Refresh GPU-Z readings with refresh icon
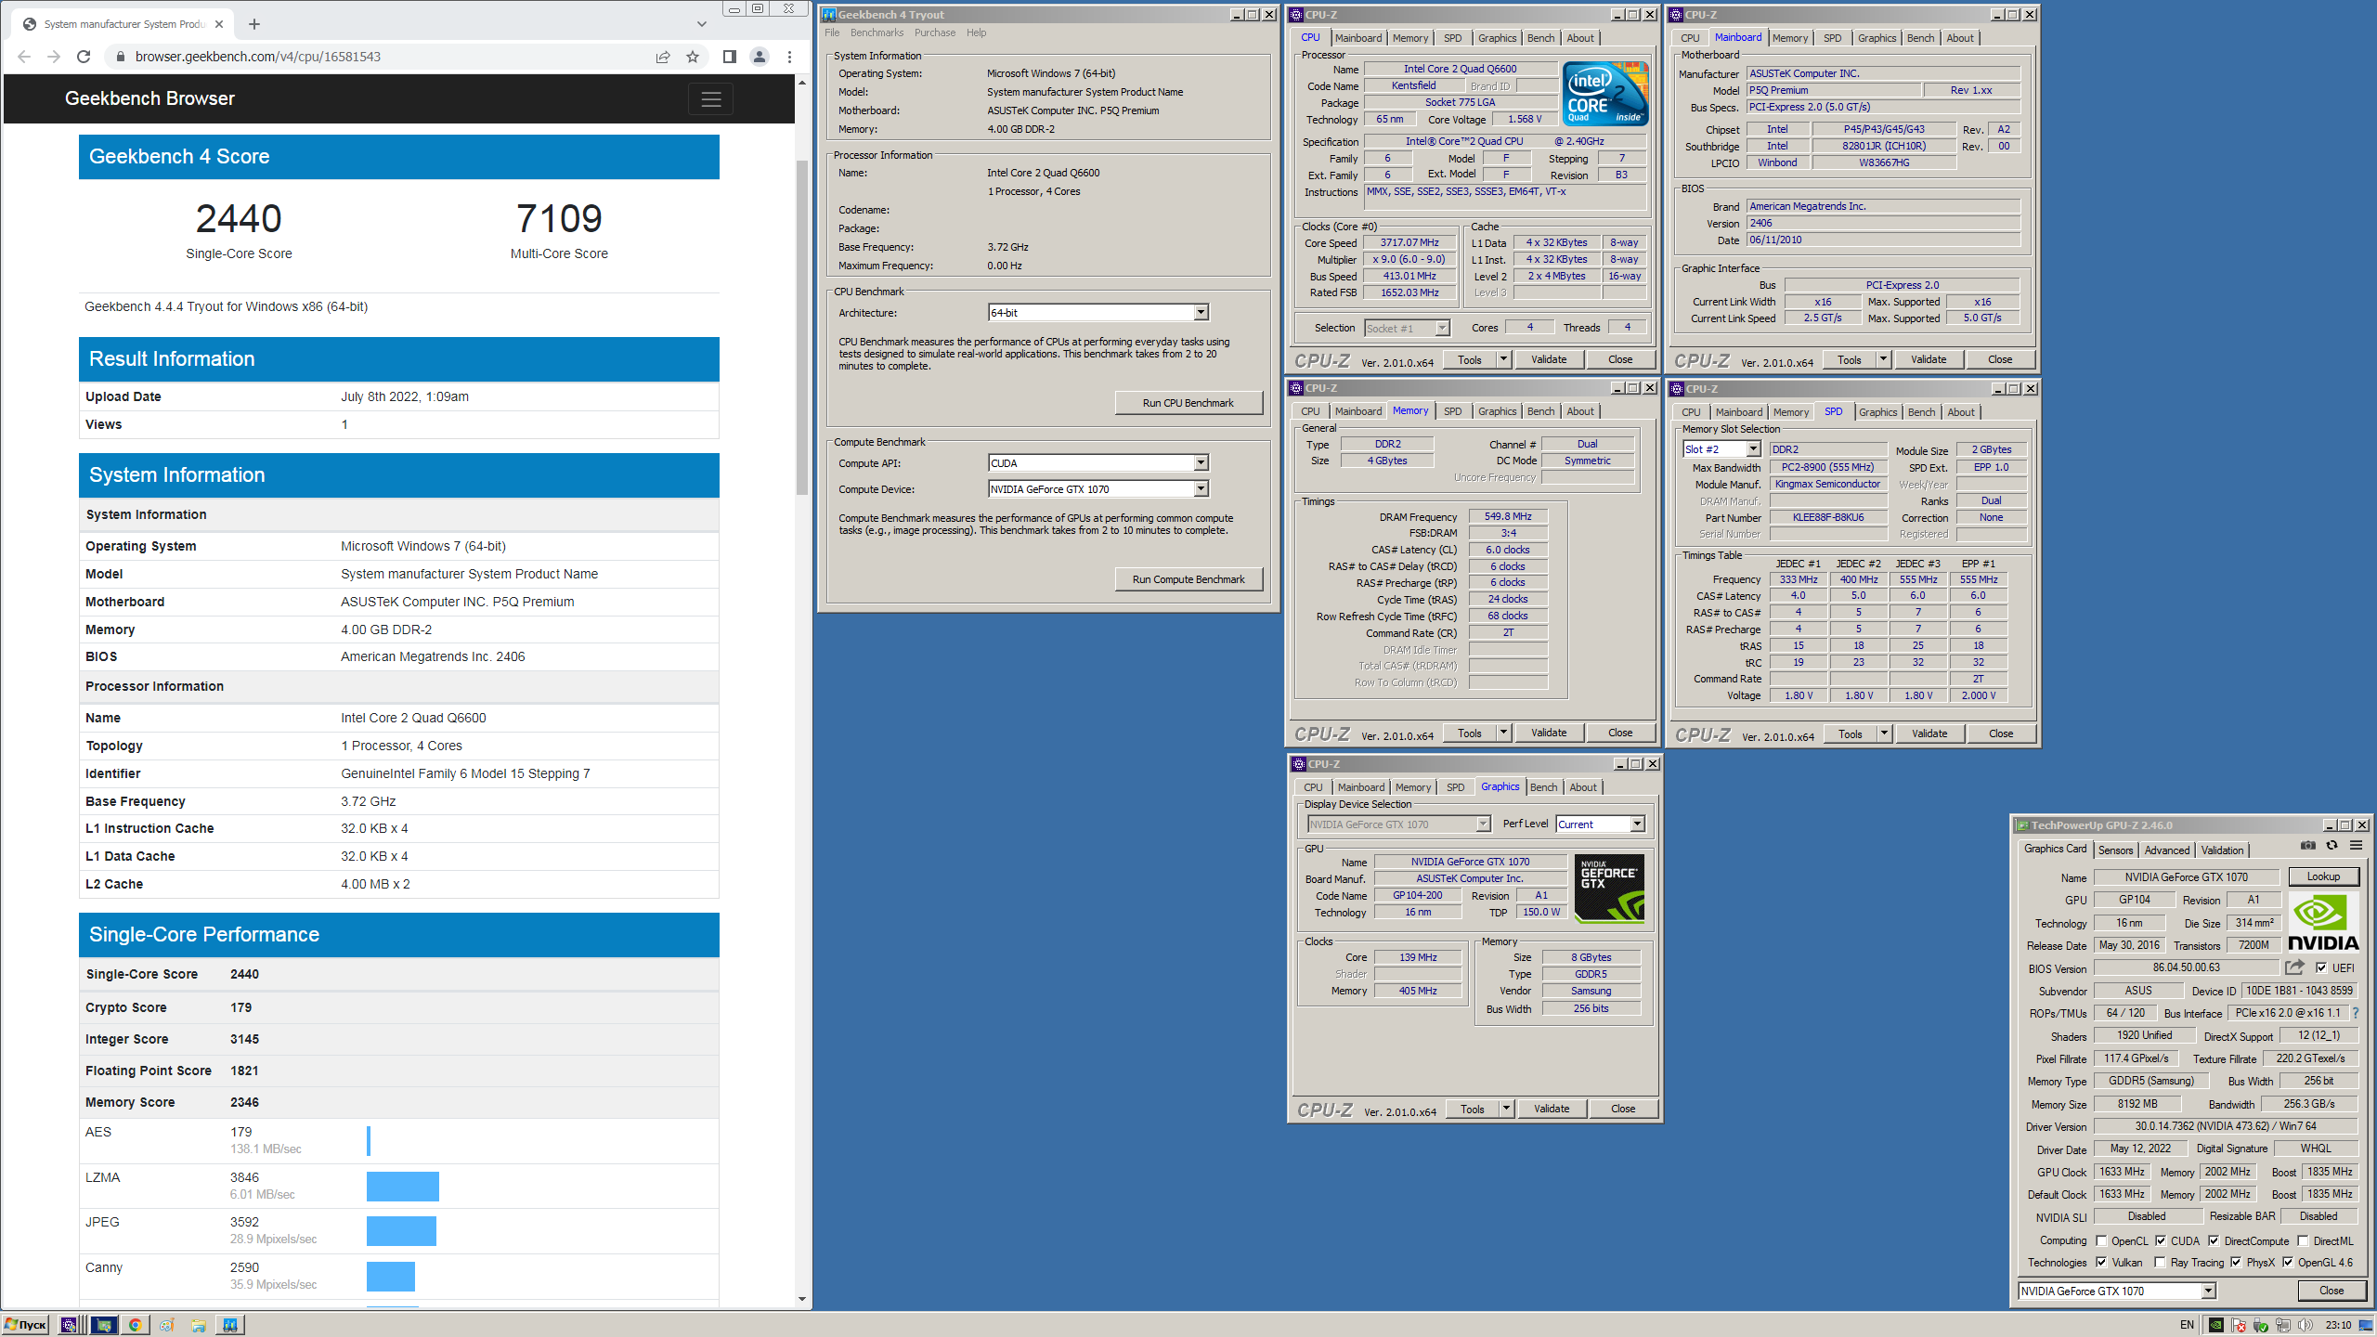This screenshot has width=2377, height=1337. [2332, 846]
